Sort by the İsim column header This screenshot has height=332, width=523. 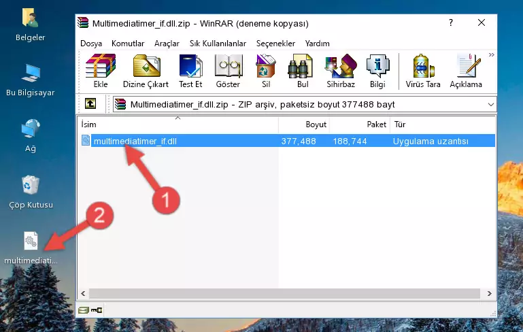click(x=178, y=124)
